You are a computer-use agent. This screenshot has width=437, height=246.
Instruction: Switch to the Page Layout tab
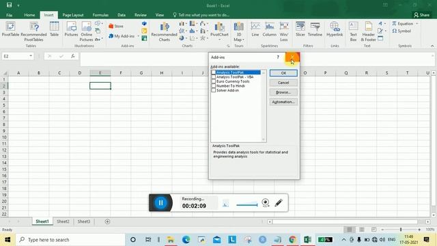point(73,15)
